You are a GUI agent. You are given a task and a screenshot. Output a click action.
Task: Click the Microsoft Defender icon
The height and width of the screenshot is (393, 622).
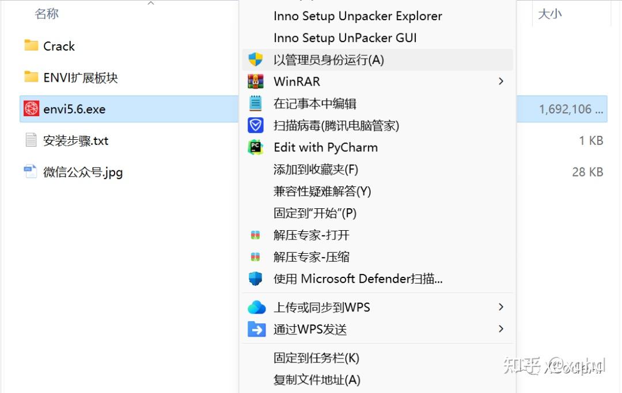(x=256, y=279)
